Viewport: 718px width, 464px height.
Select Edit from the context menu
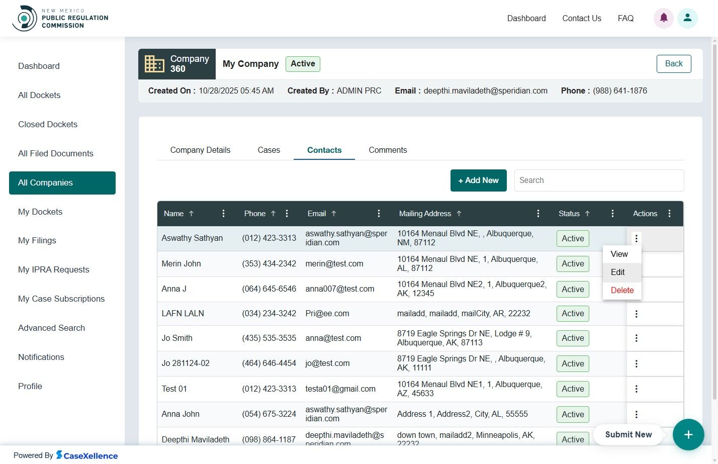(x=622, y=272)
